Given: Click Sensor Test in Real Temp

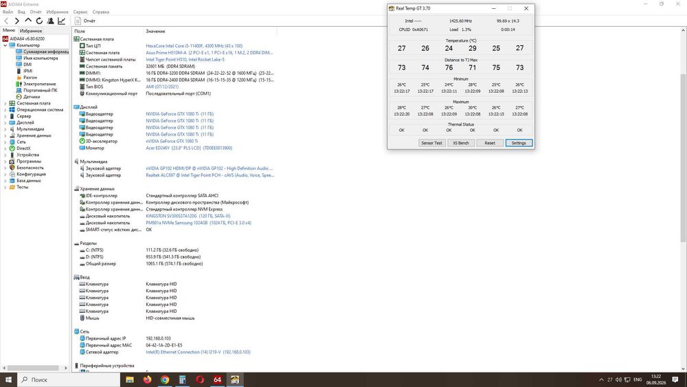Looking at the screenshot, I should point(431,143).
